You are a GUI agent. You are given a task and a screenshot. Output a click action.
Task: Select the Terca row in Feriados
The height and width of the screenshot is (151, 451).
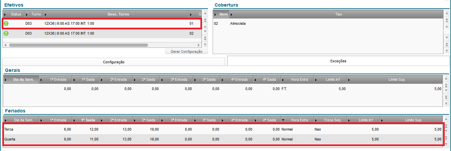(223, 129)
